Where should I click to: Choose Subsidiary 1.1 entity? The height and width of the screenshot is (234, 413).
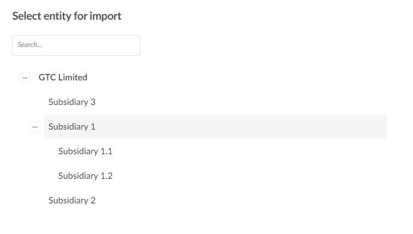pyautogui.click(x=85, y=151)
